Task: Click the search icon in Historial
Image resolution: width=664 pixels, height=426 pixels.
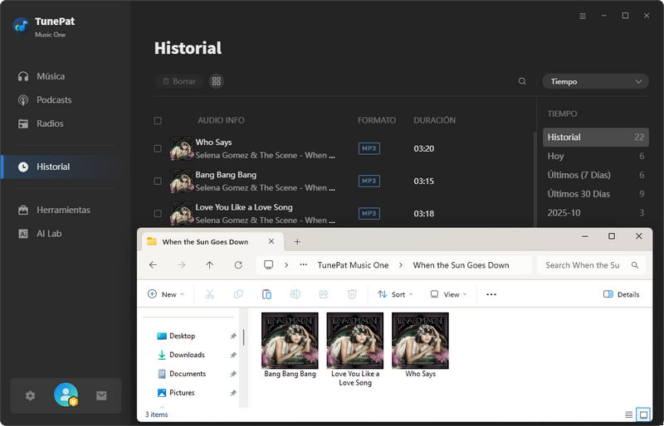Action: click(522, 81)
